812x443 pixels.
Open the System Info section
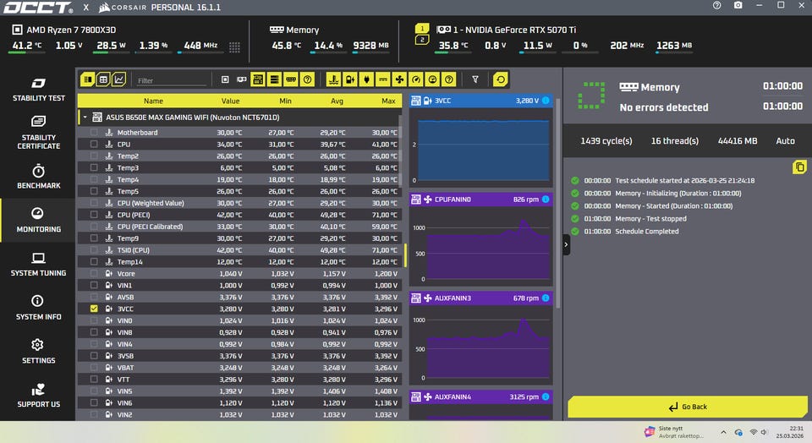point(38,308)
